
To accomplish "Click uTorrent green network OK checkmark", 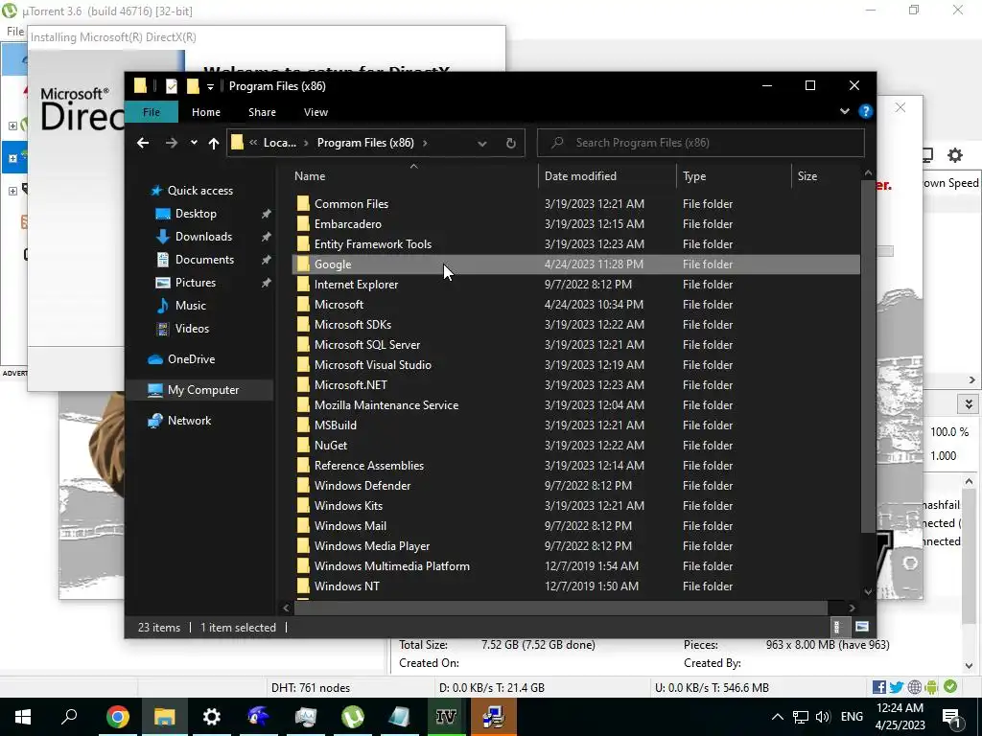I will [x=950, y=686].
